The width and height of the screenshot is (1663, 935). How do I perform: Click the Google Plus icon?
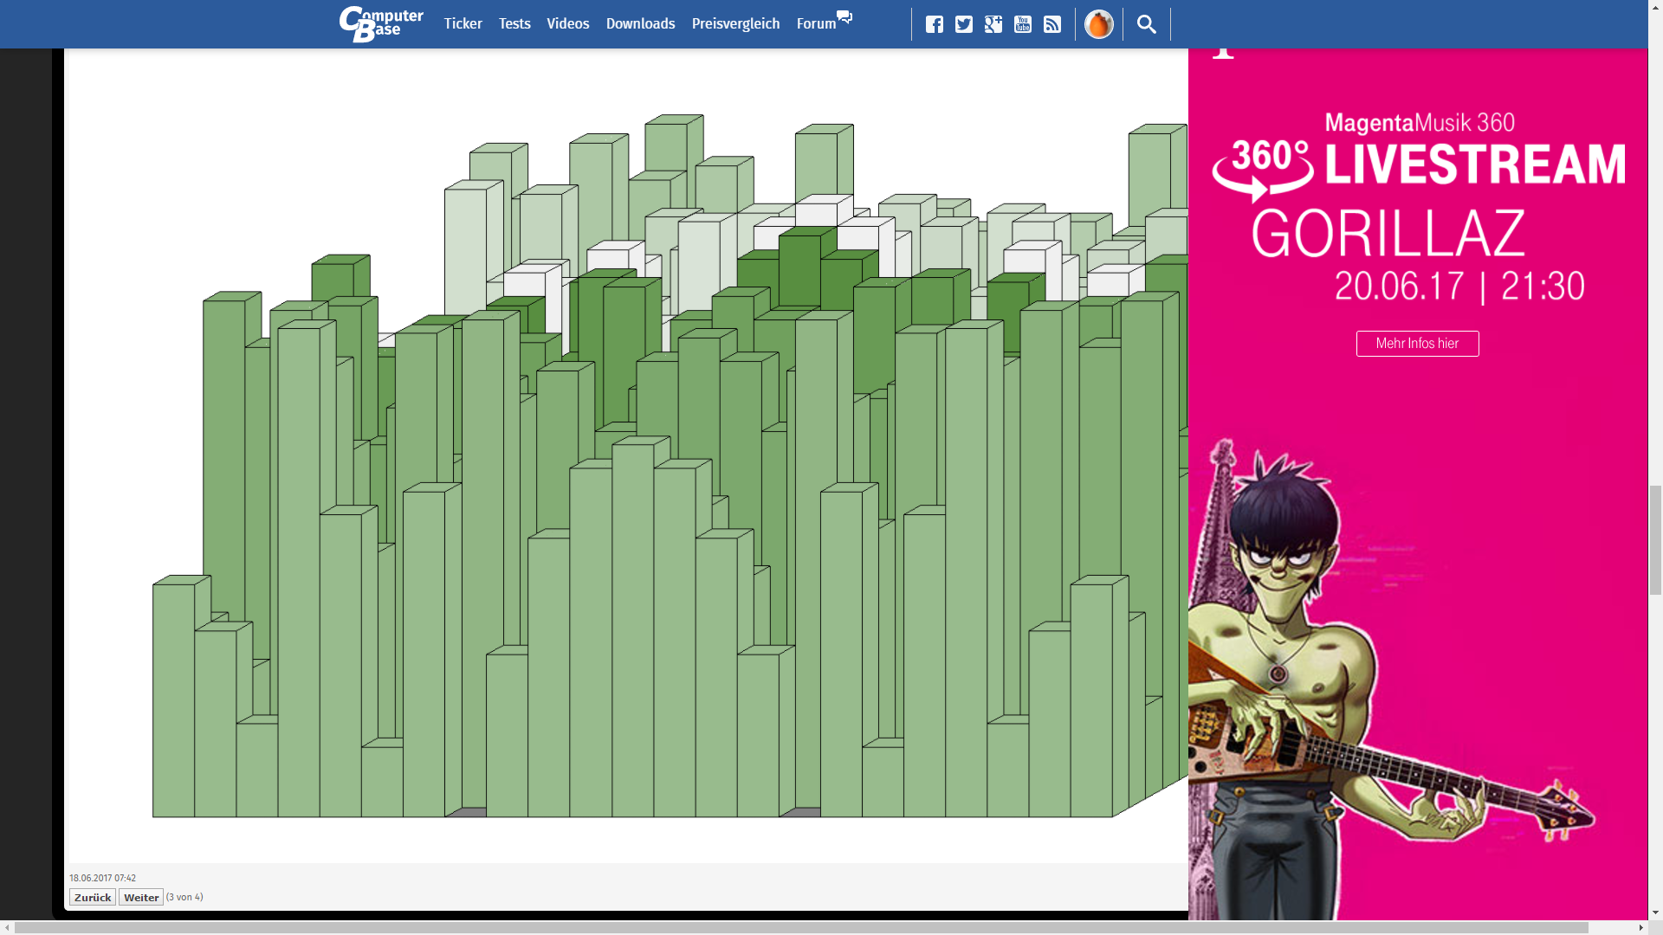tap(993, 24)
